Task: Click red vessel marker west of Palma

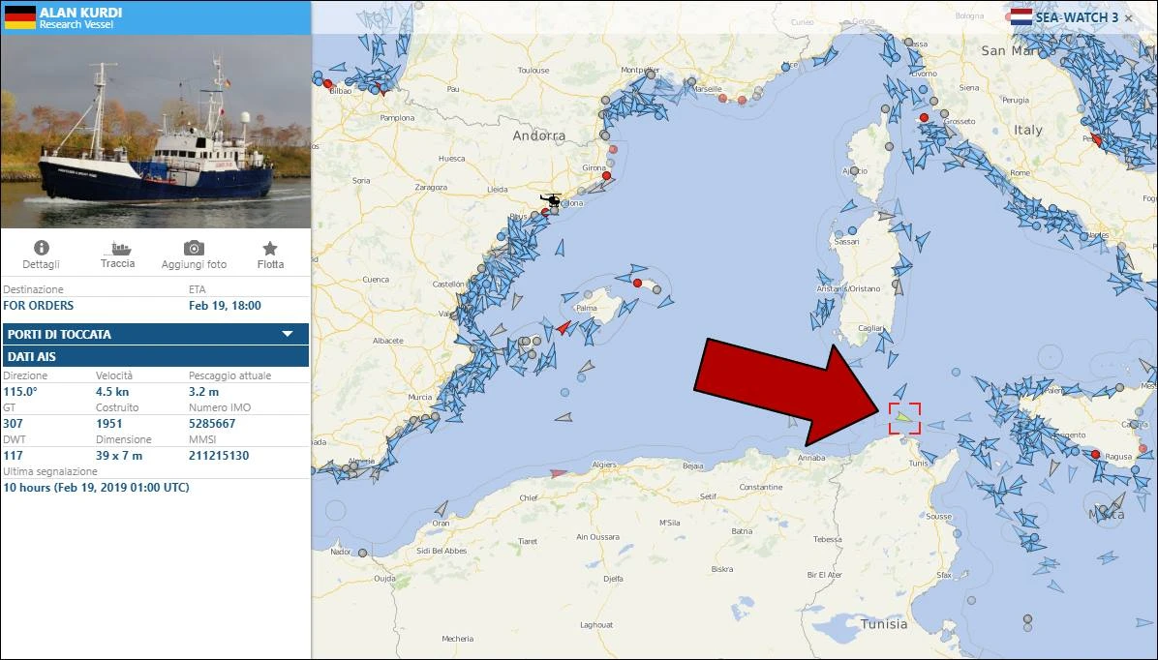Action: coord(563,328)
